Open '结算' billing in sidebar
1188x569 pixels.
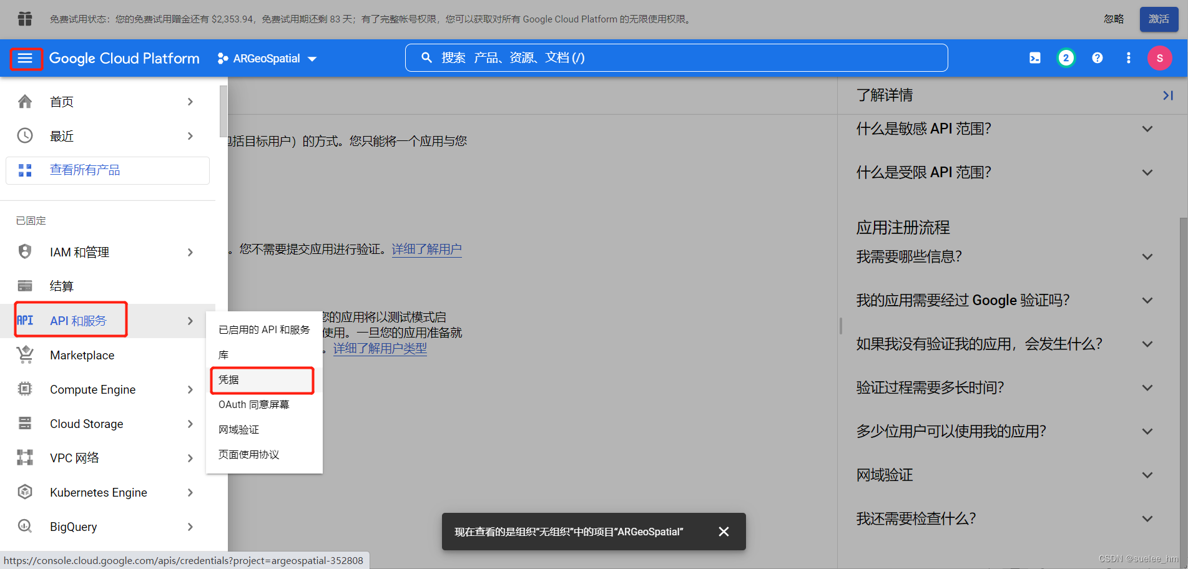(x=107, y=286)
